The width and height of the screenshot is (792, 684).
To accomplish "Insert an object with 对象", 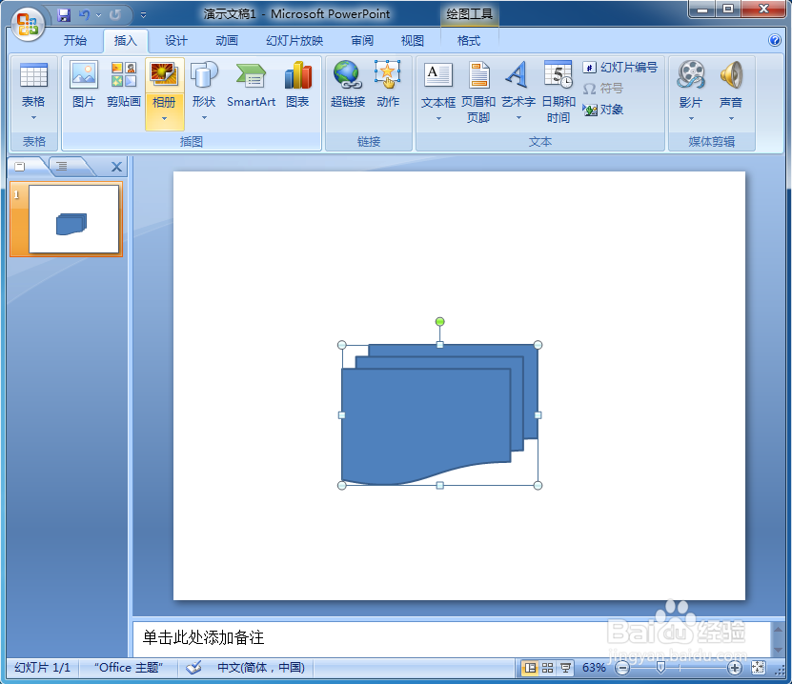I will click(x=603, y=109).
